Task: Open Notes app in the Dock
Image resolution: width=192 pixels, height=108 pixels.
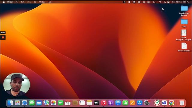Action: click(x=89, y=103)
